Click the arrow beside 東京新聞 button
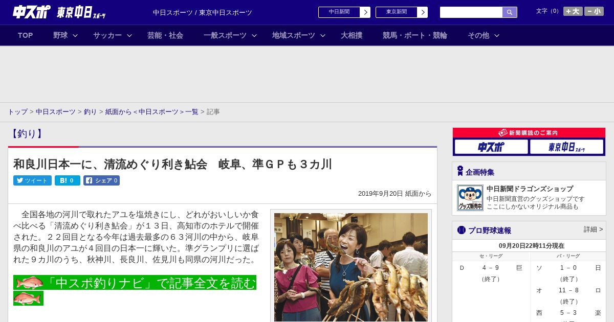Screen dimensions: 614x322 click(423, 12)
